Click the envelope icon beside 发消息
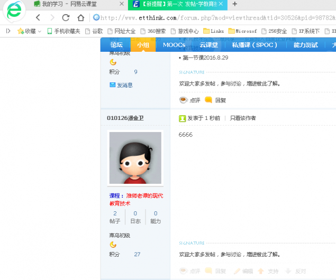 (113, 85)
